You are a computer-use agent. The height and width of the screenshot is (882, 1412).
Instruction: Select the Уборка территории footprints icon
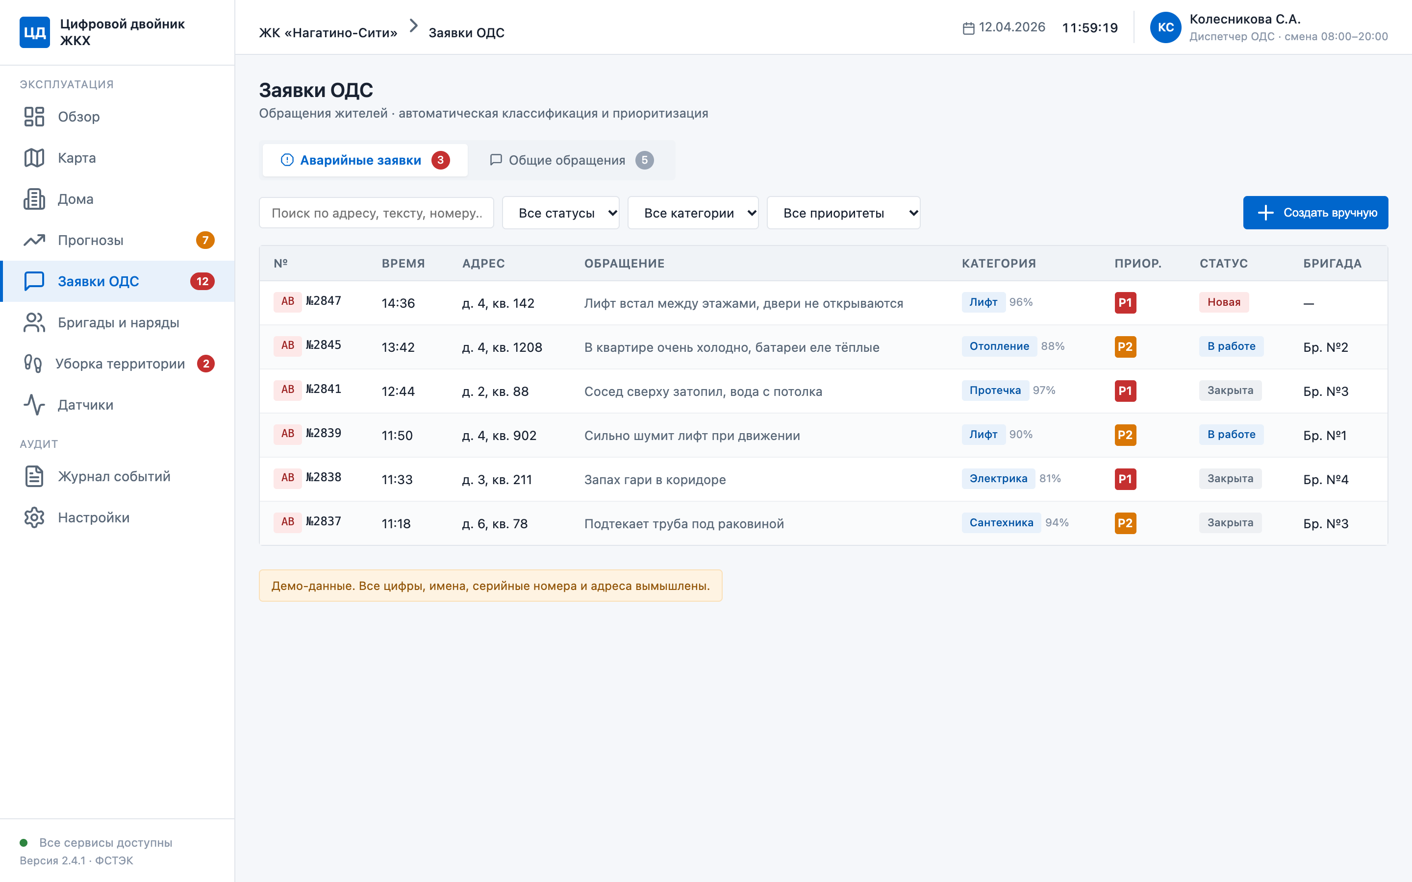[33, 364]
